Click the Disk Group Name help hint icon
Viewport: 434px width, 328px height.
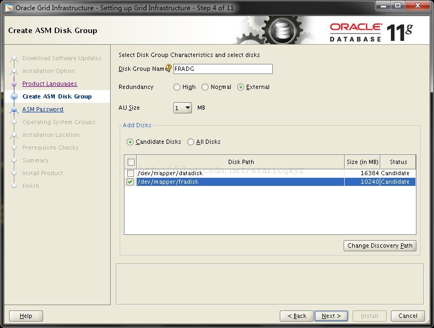(168, 68)
